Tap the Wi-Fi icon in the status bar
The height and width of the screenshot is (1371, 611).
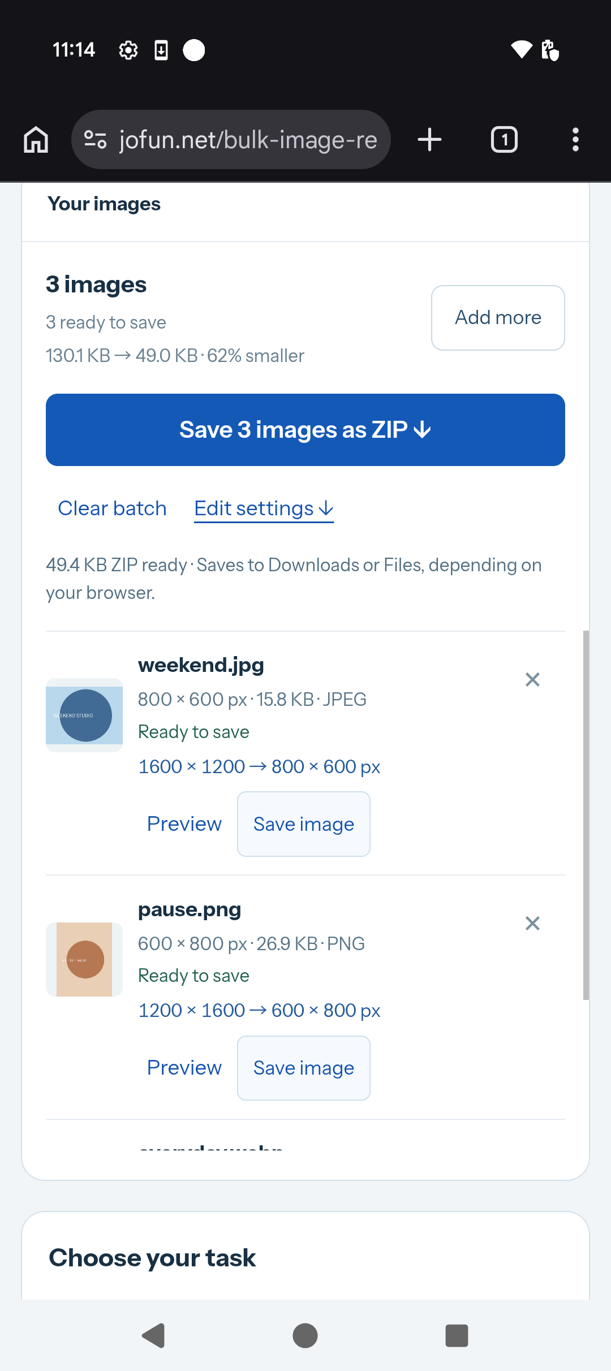521,50
